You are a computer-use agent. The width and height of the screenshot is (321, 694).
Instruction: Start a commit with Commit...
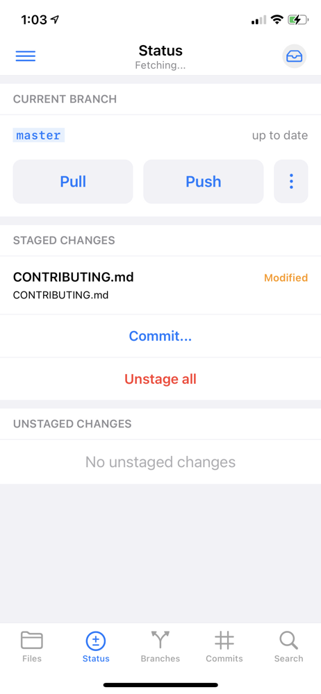[160, 336]
